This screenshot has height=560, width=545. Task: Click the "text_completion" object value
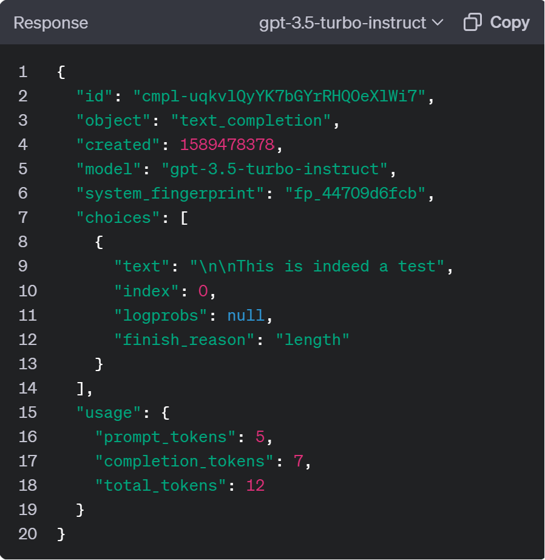[x=251, y=121]
